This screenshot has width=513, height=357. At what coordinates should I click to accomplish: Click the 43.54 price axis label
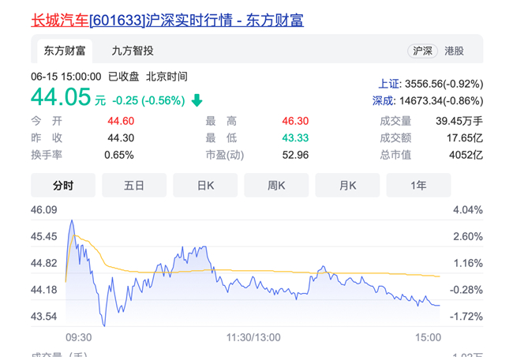click(x=44, y=317)
